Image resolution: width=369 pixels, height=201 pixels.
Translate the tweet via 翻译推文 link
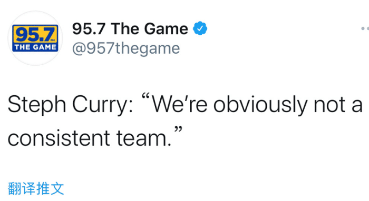(x=36, y=188)
